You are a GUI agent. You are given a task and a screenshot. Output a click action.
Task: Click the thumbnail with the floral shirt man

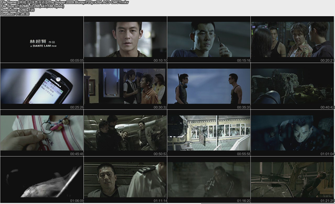coord(292,39)
